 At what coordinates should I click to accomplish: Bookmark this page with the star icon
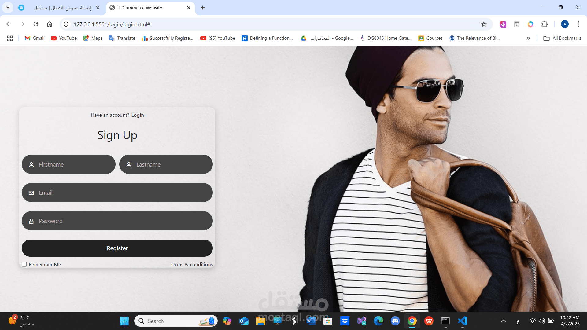point(484,24)
